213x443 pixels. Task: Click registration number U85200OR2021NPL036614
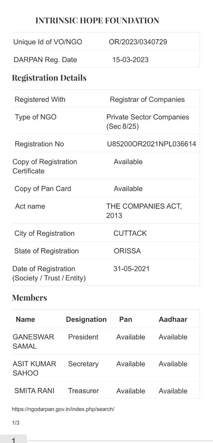click(151, 144)
